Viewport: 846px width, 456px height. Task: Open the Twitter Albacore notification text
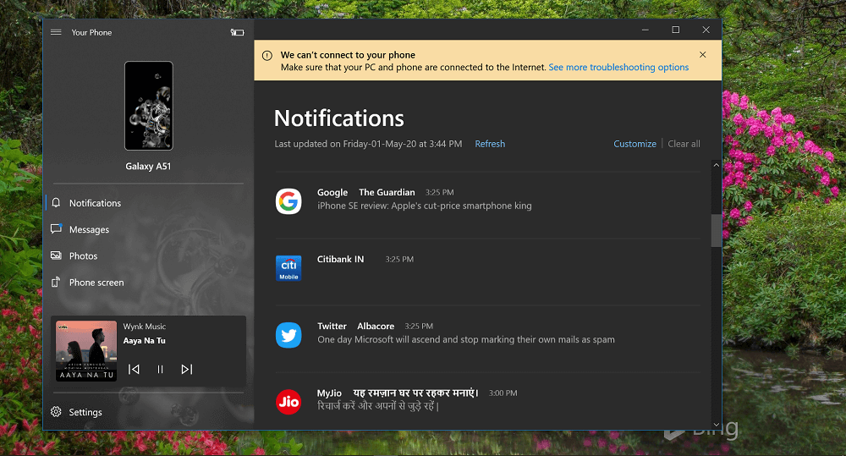click(465, 339)
